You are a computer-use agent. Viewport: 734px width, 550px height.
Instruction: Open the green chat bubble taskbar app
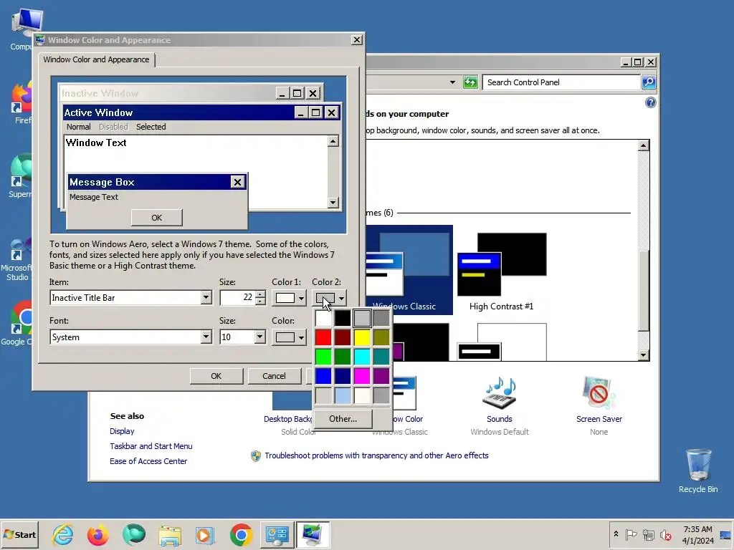(x=134, y=534)
